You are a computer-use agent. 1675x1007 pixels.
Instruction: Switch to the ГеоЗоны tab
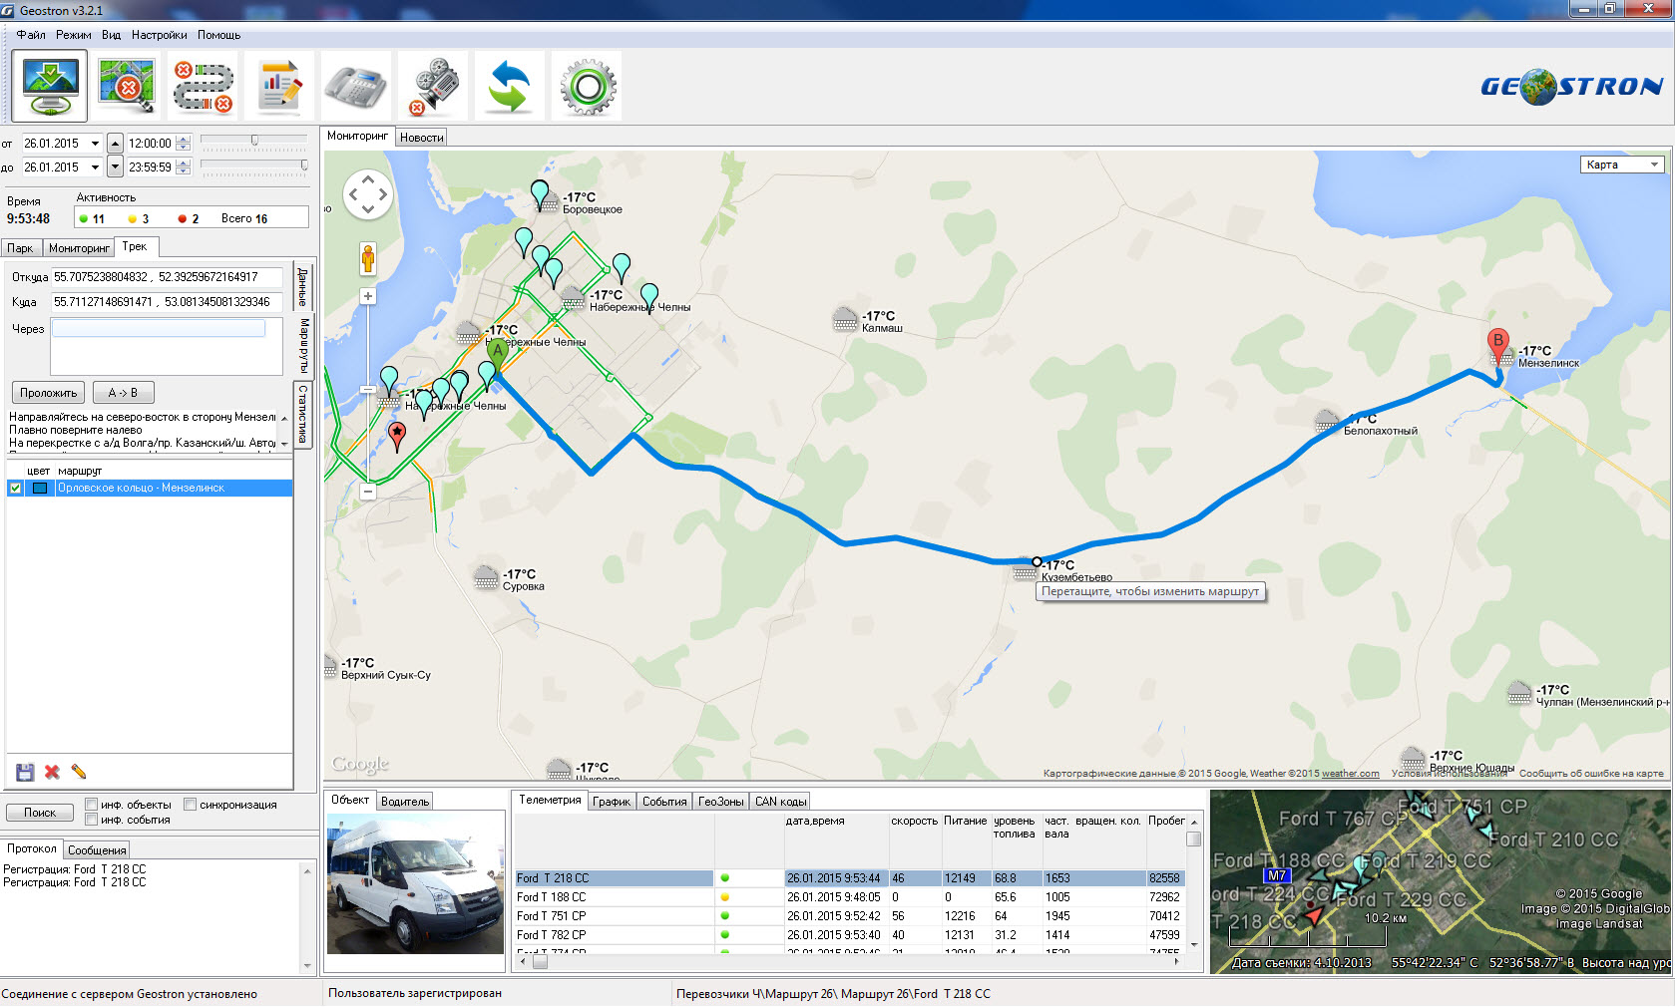tap(720, 802)
